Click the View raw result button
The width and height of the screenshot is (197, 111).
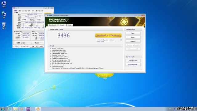133,49
